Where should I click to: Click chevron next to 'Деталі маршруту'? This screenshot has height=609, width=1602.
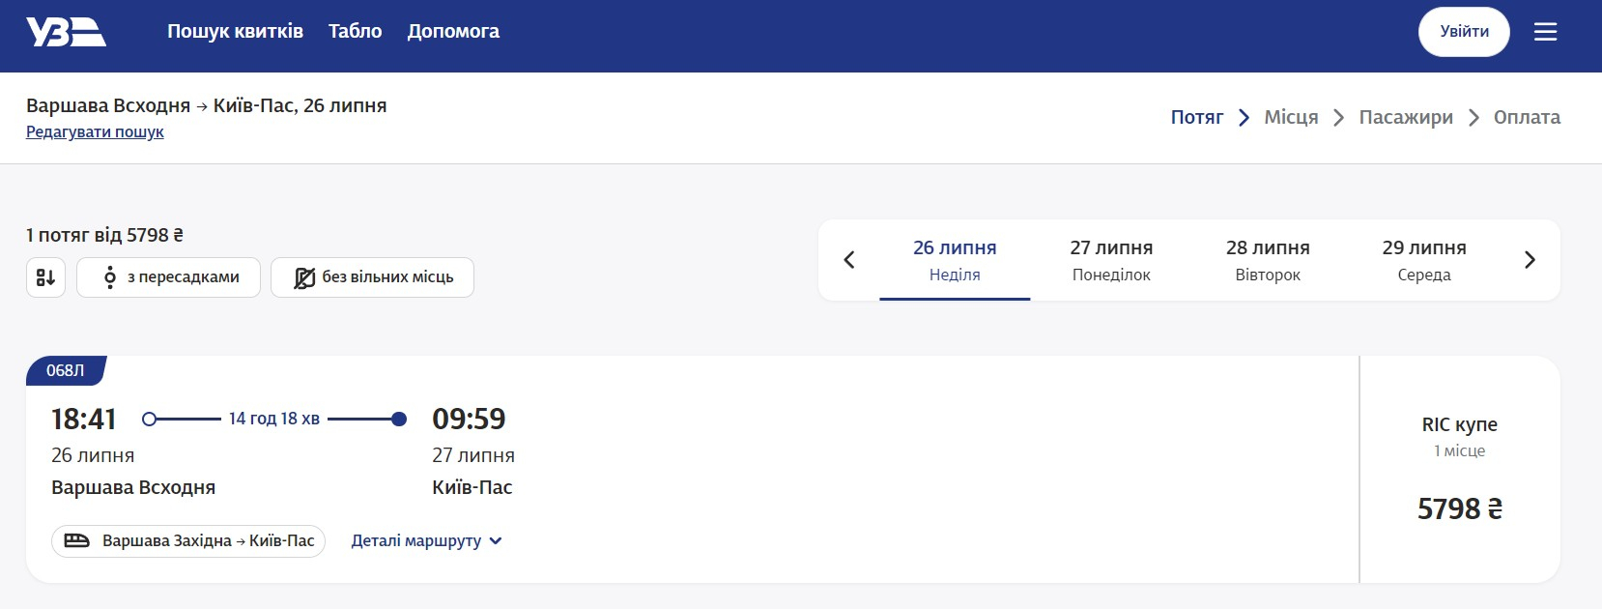click(x=496, y=541)
